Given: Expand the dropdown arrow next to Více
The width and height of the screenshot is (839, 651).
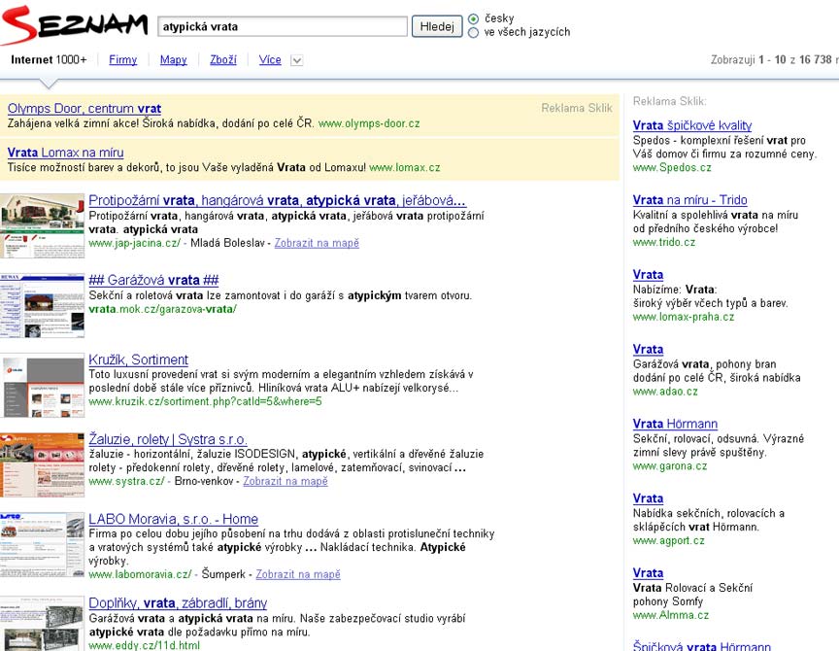Looking at the screenshot, I should pyautogui.click(x=296, y=60).
